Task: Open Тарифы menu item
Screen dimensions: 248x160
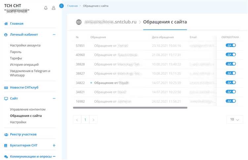Action: click(16, 58)
